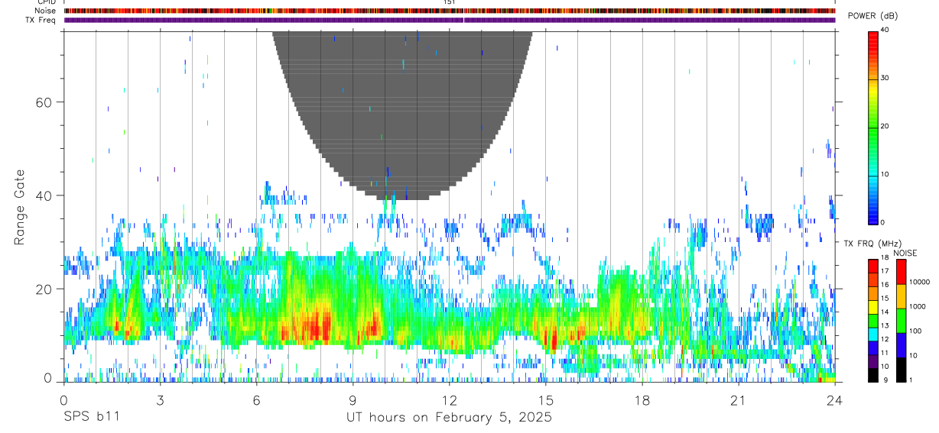The height and width of the screenshot is (433, 939).
Task: Click the '24' hour tick on time axis
Action: [x=835, y=400]
